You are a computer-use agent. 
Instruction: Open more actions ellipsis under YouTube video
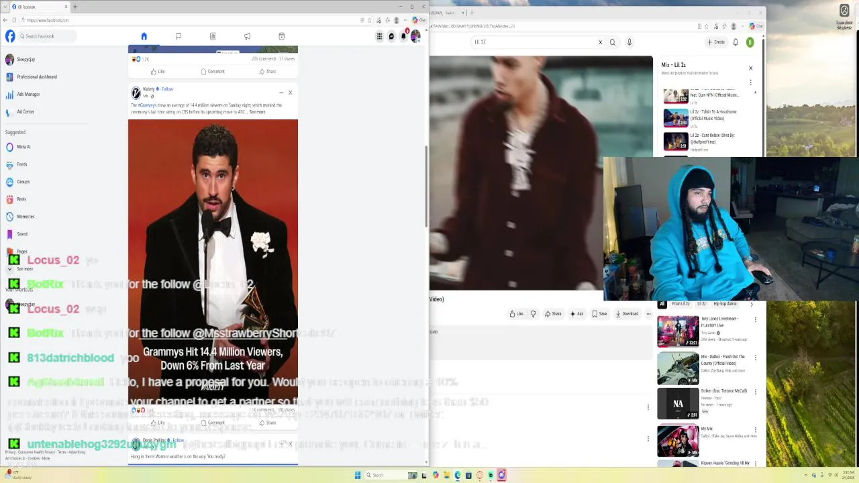[648, 314]
